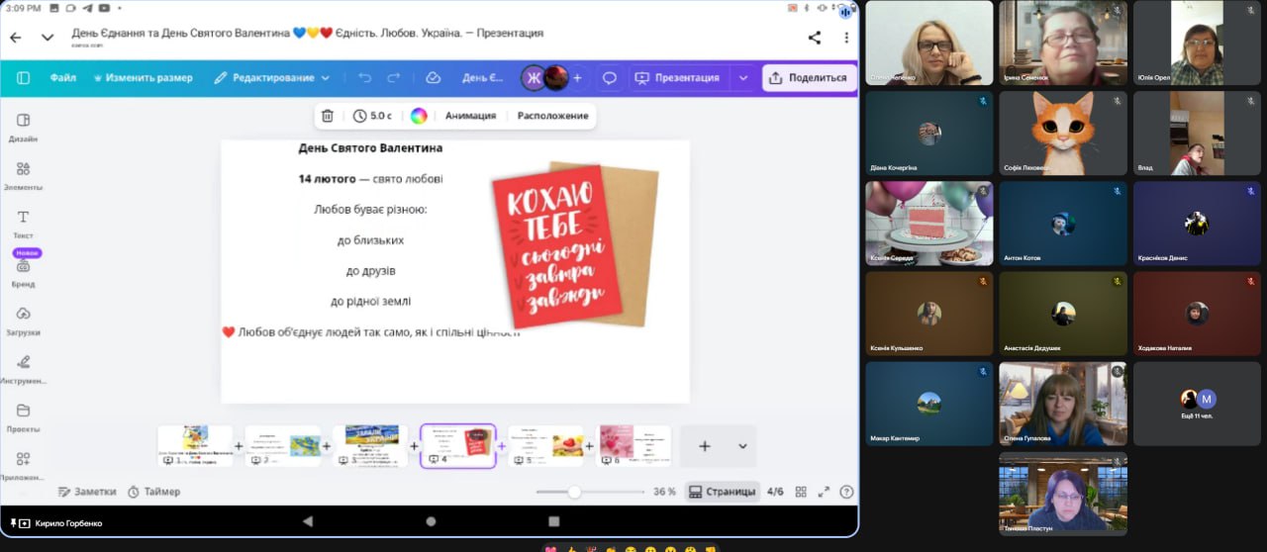Expand the Редактирование mode dropdown

272,78
